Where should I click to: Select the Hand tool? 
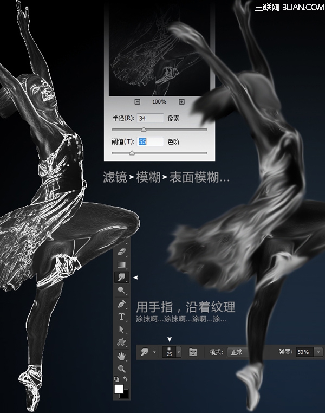121,357
